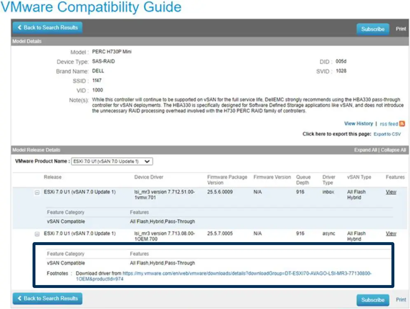Click the DID value 005d
The image size is (410, 309).
click(341, 61)
